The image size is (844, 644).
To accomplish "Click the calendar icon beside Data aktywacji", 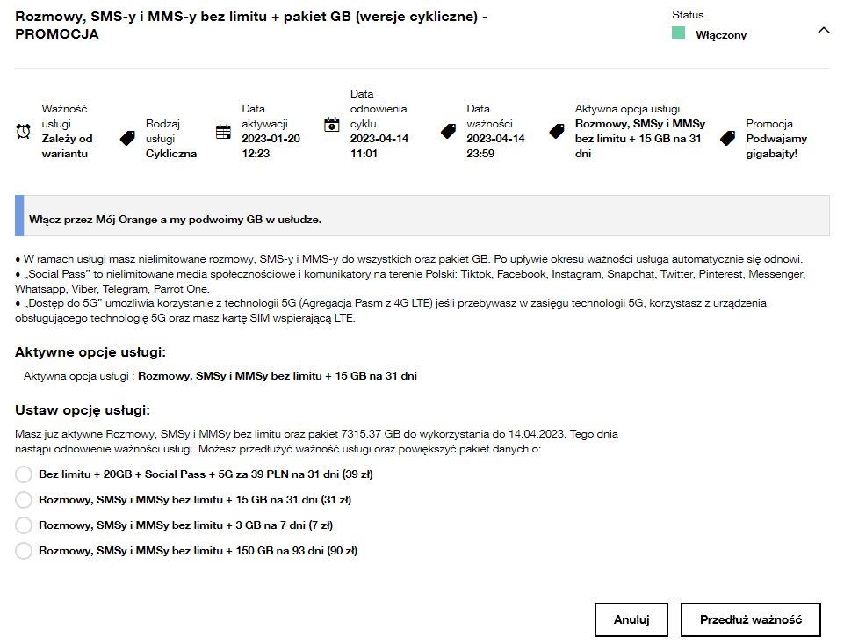I will (223, 131).
